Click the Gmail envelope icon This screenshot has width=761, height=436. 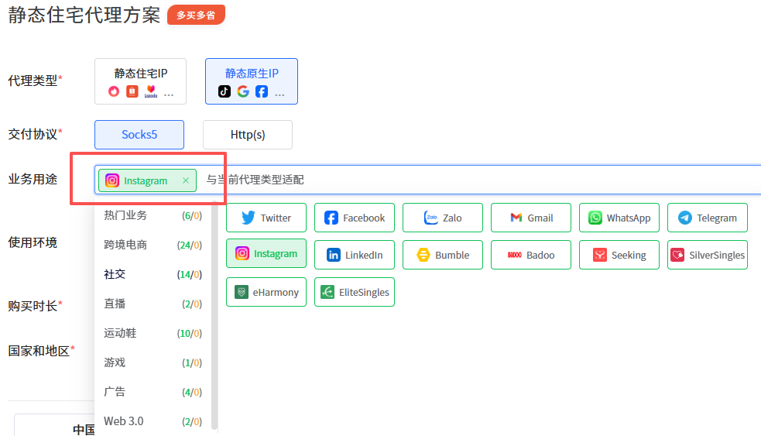[516, 218]
